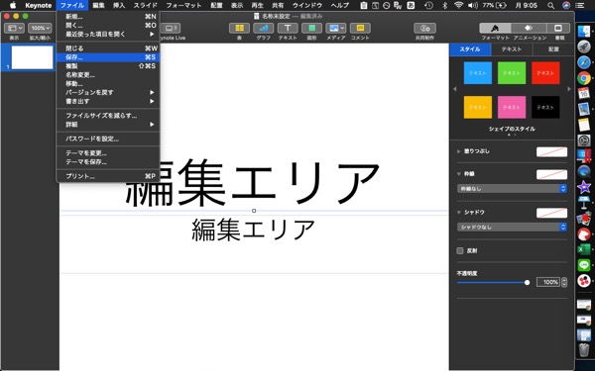Apply the green shape style swatch
The height and width of the screenshot is (371, 595).
[x=512, y=72]
